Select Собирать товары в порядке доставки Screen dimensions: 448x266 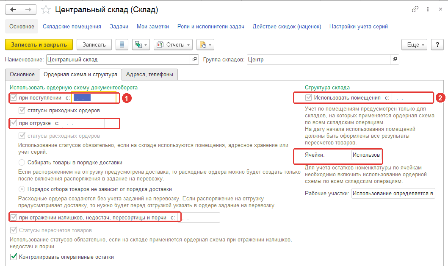(22, 163)
